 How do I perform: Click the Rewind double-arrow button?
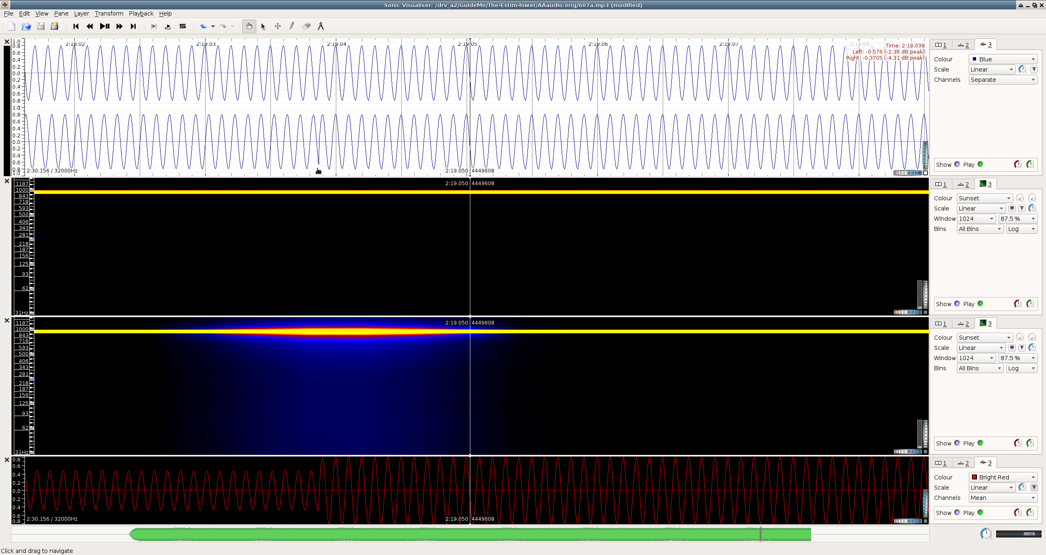pyautogui.click(x=90, y=27)
